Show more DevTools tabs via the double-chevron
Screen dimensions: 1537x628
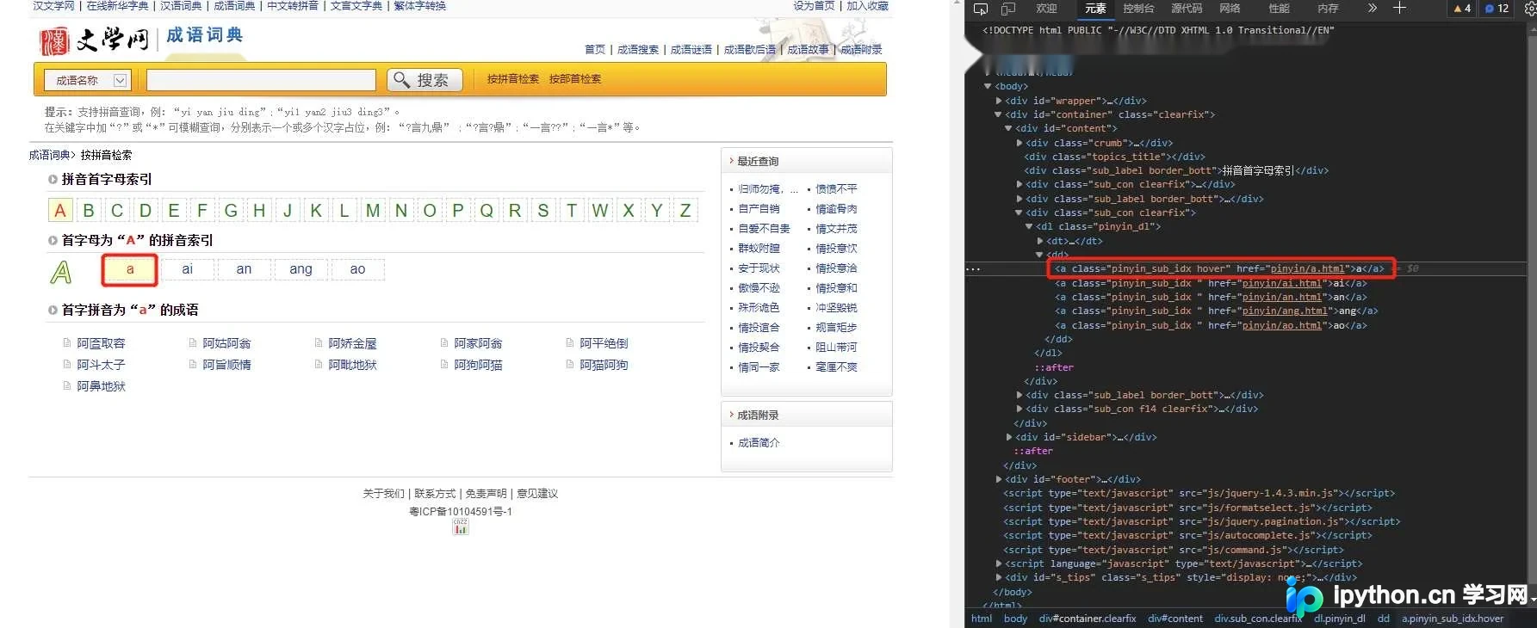(x=1373, y=8)
